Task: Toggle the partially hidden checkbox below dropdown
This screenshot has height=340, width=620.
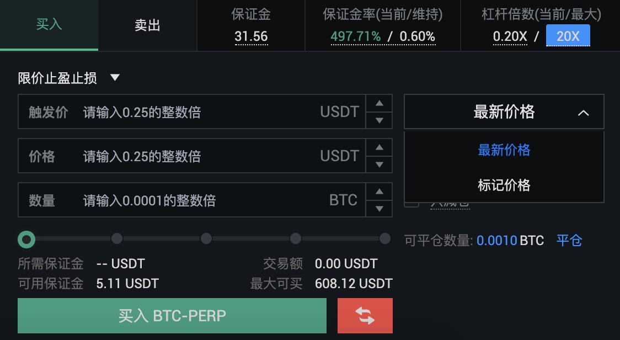Action: pyautogui.click(x=411, y=204)
